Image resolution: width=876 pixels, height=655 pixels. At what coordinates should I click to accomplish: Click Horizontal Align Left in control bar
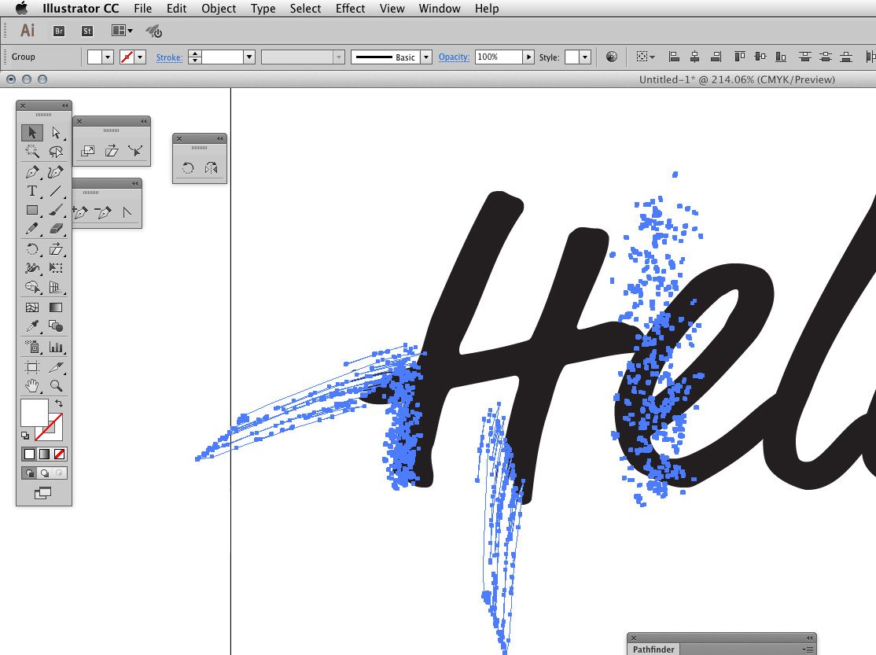tap(674, 56)
